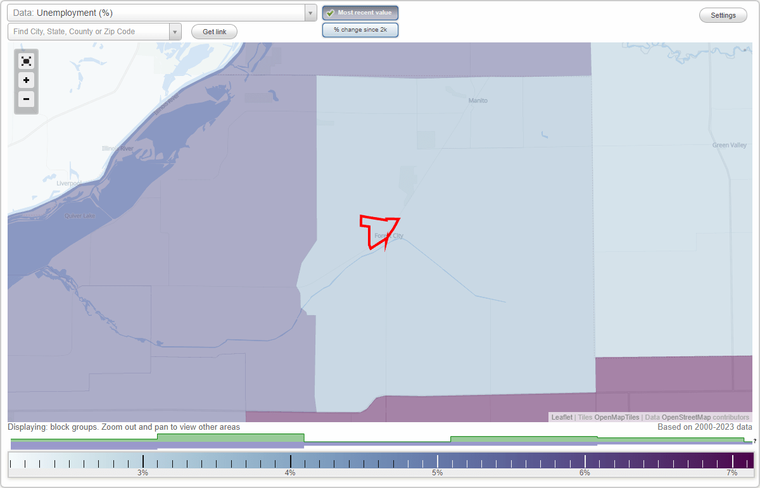Click the 3% mark on color legend
Viewport: 760px width, 488px height.
(x=143, y=472)
